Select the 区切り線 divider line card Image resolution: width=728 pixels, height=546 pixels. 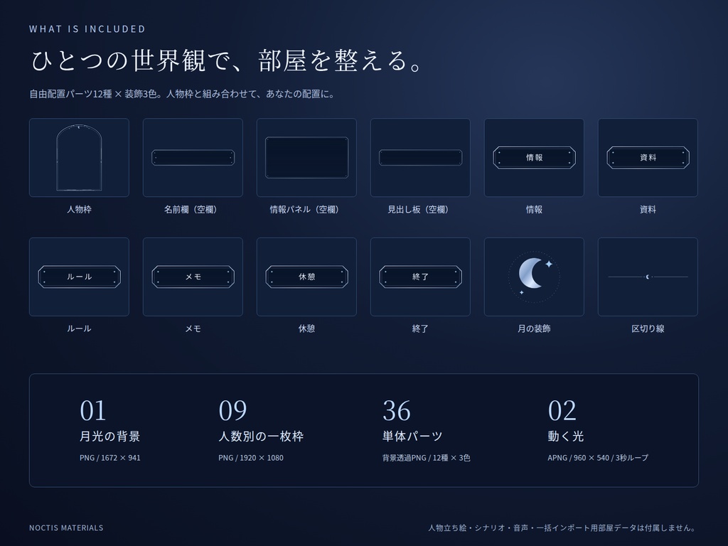(x=648, y=277)
